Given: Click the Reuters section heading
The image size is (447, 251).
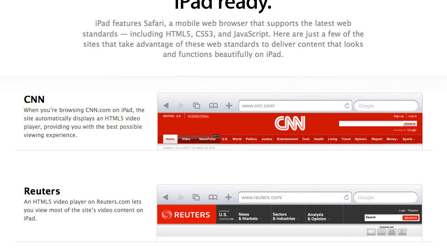Looking at the screenshot, I should tap(42, 191).
